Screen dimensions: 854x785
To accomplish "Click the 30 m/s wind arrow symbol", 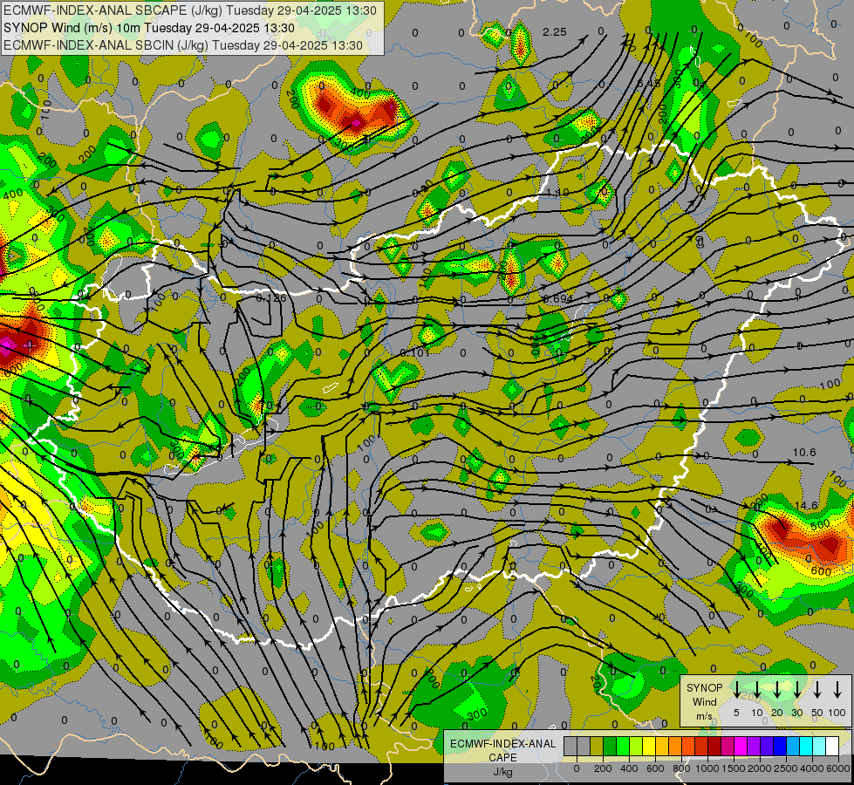I will 796,690.
